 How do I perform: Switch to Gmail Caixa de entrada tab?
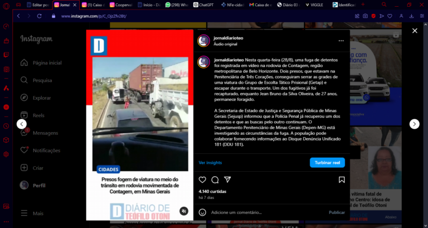[x=260, y=5]
